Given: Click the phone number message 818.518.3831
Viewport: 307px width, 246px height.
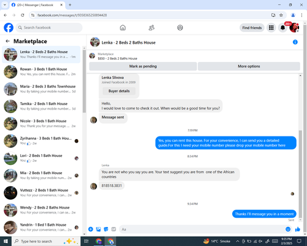Looking at the screenshot, I should click(x=112, y=186).
